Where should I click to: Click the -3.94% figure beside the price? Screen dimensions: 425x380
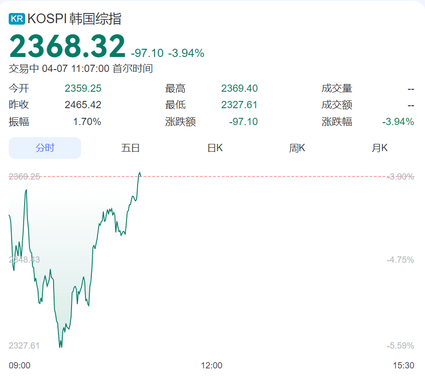tap(186, 53)
